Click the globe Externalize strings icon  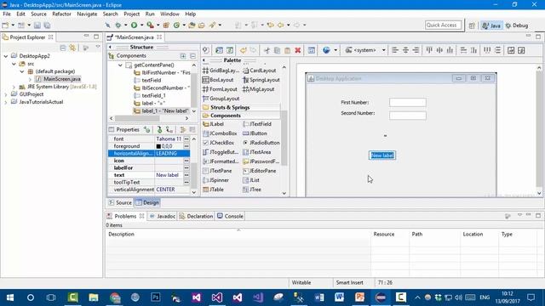326,50
